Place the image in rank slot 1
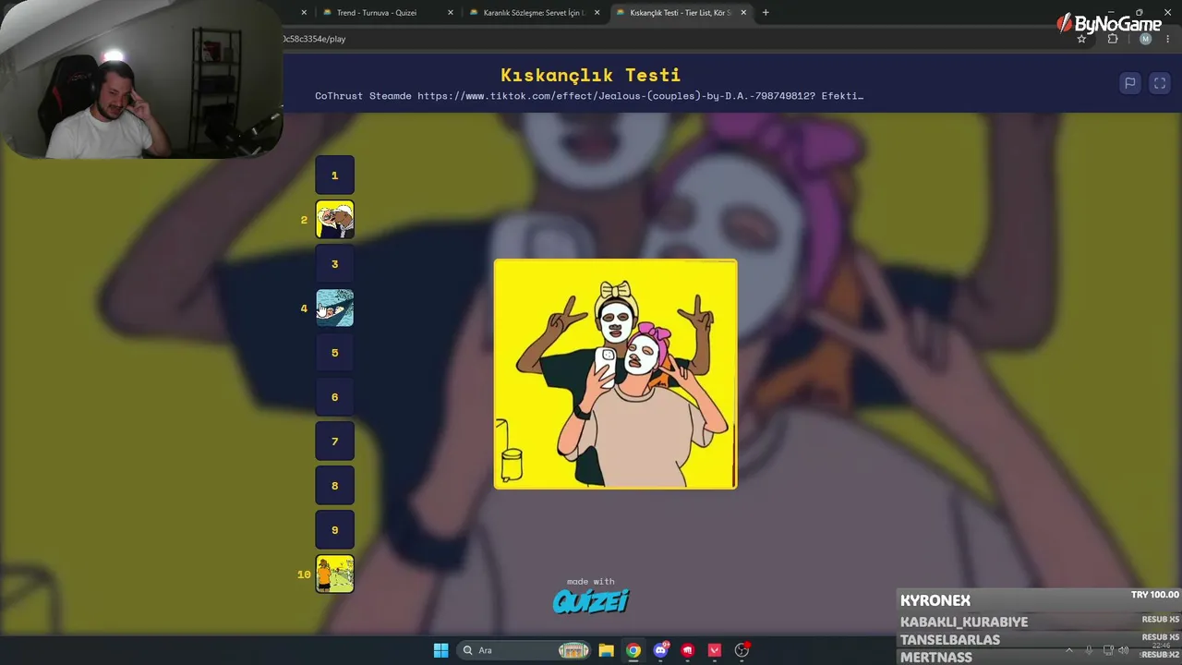Screen dimensions: 1182x665 point(334,175)
